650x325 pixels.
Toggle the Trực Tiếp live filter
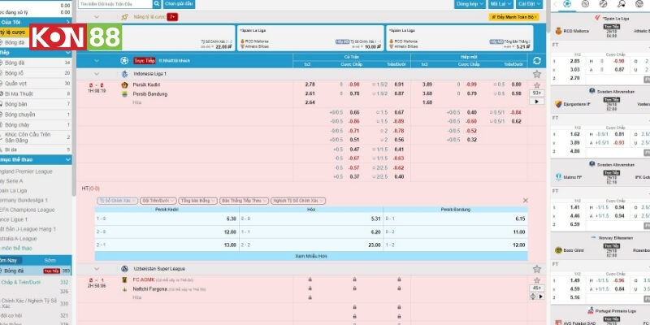click(x=144, y=60)
